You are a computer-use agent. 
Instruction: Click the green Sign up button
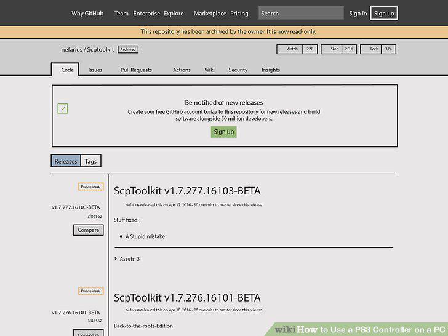tap(224, 132)
